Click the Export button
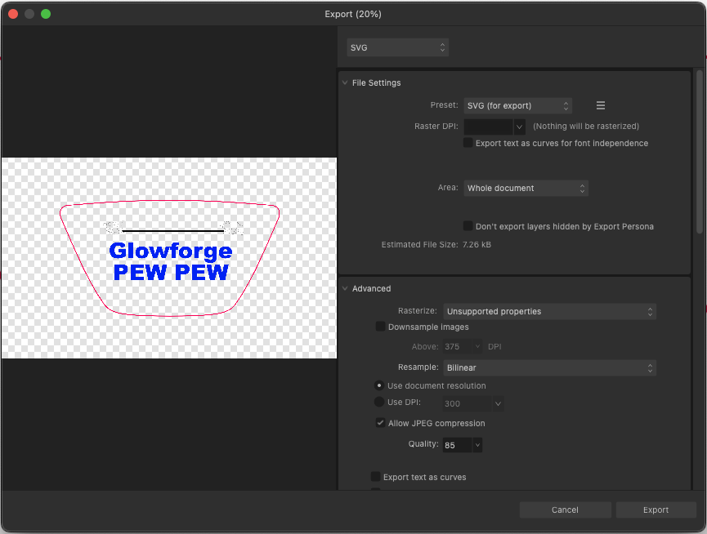This screenshot has height=534, width=707. click(656, 509)
